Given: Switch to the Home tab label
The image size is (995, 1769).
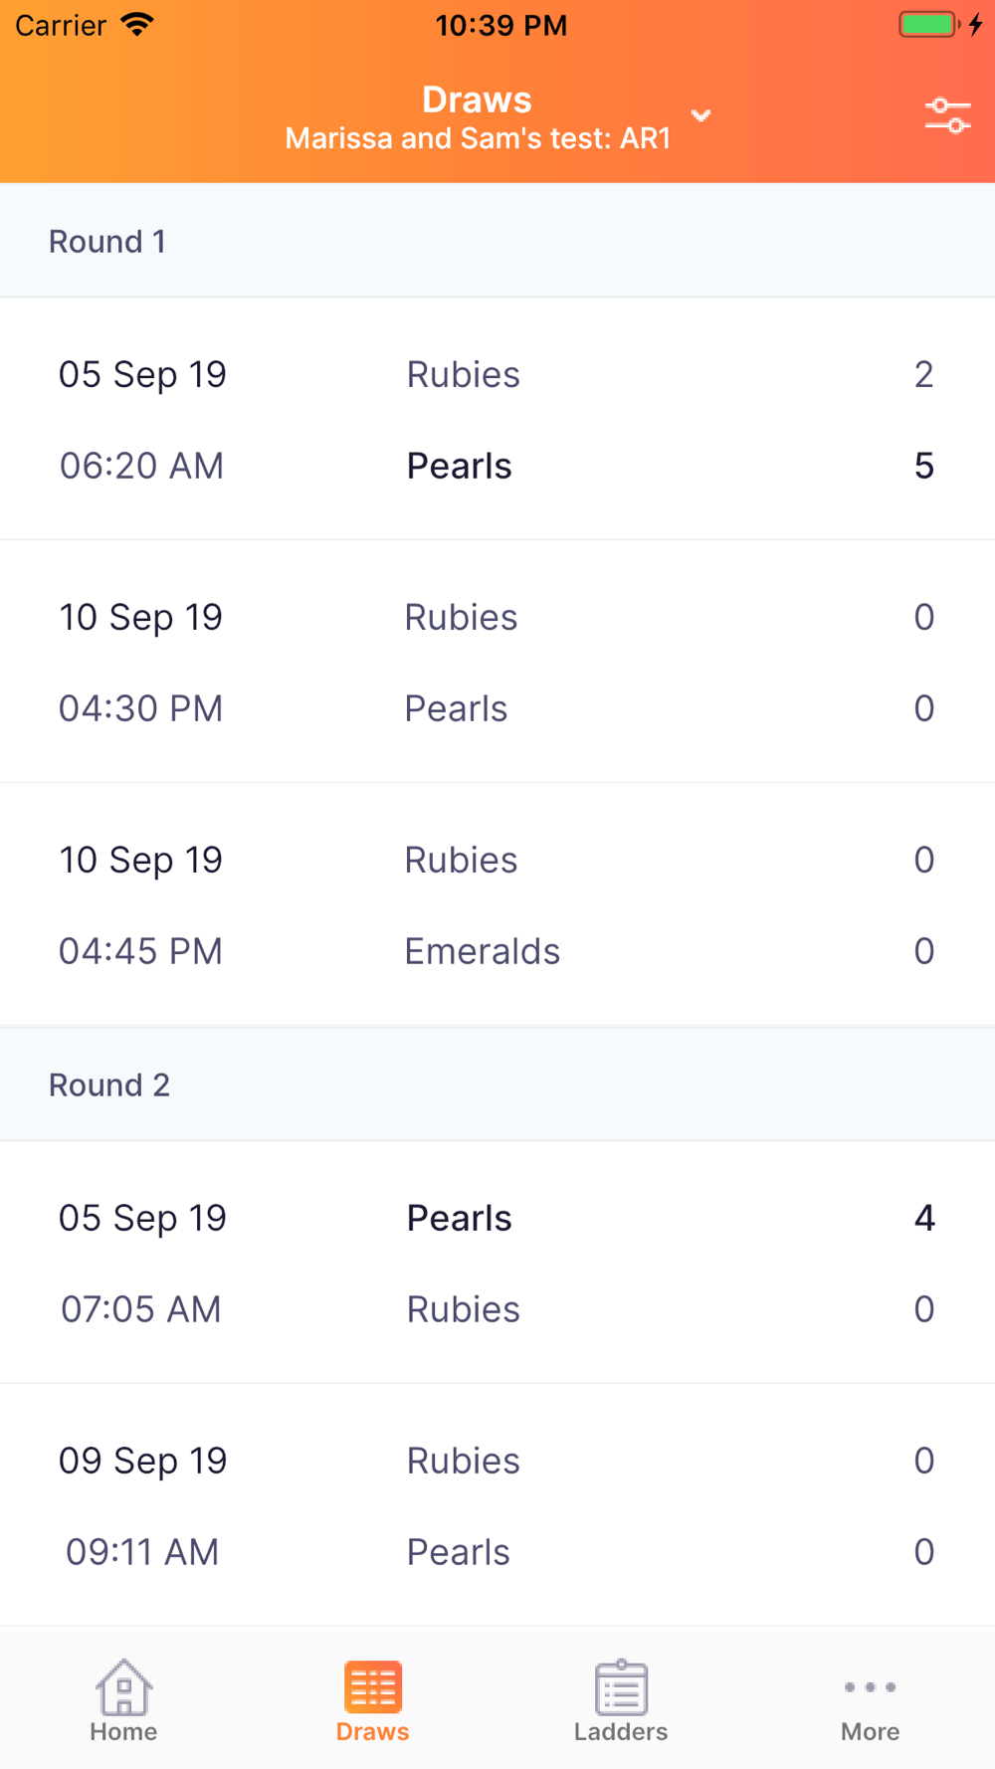Looking at the screenshot, I should tap(123, 1732).
